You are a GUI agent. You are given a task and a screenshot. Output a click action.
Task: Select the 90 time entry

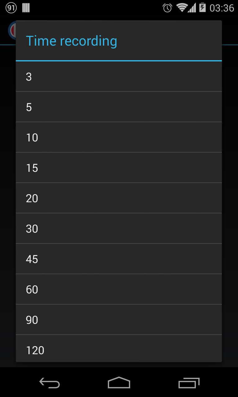click(119, 320)
